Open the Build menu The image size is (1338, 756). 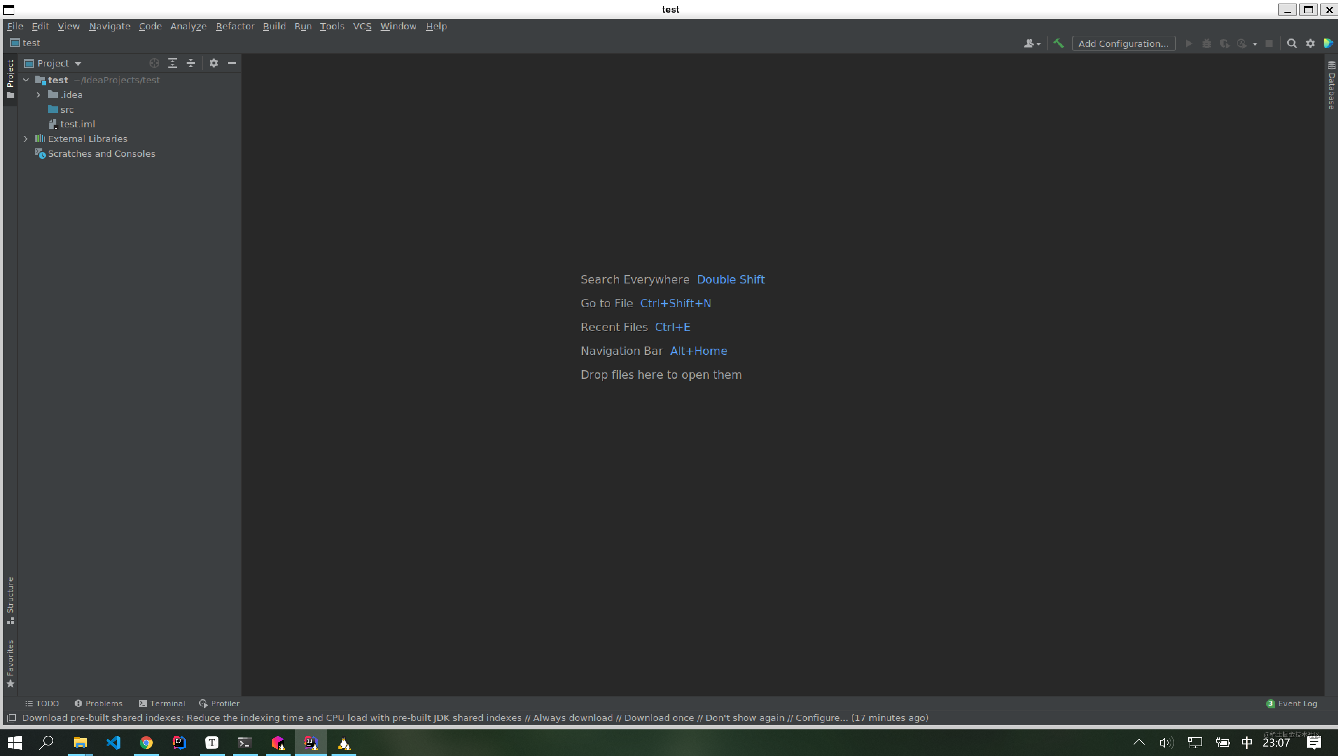[274, 27]
